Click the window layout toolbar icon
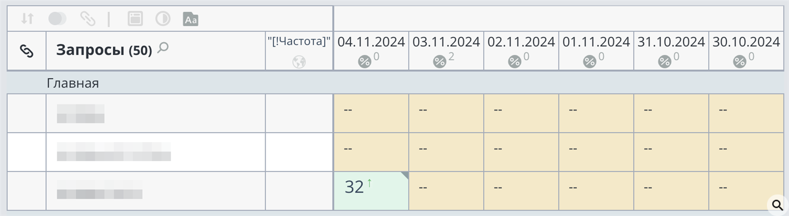Screen dimensions: 789x216 (135, 19)
